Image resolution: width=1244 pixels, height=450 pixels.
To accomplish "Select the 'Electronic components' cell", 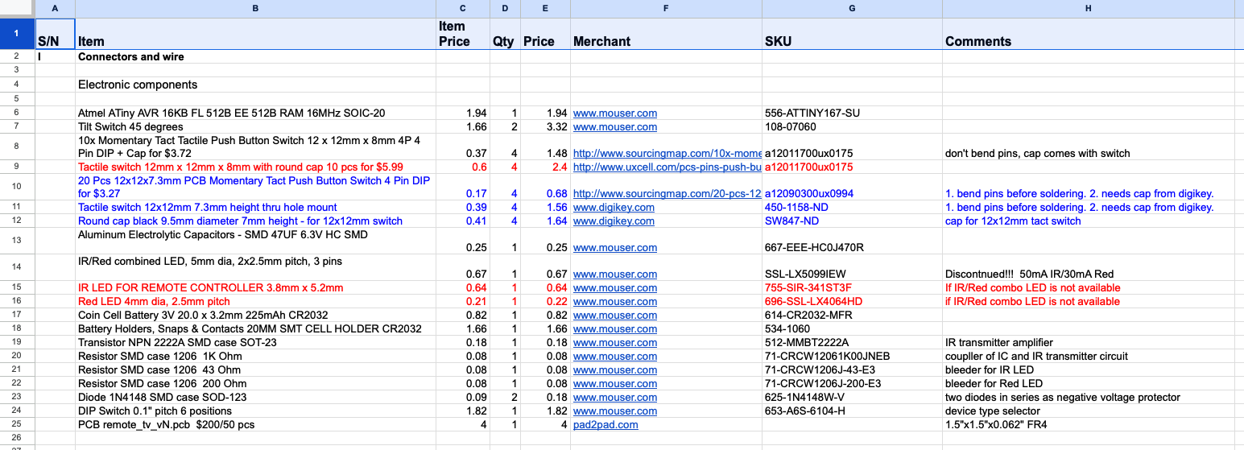I will tap(255, 85).
